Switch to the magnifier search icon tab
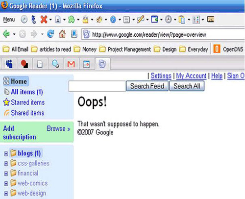Screen dimensions: 245x199 pyautogui.click(x=55, y=64)
